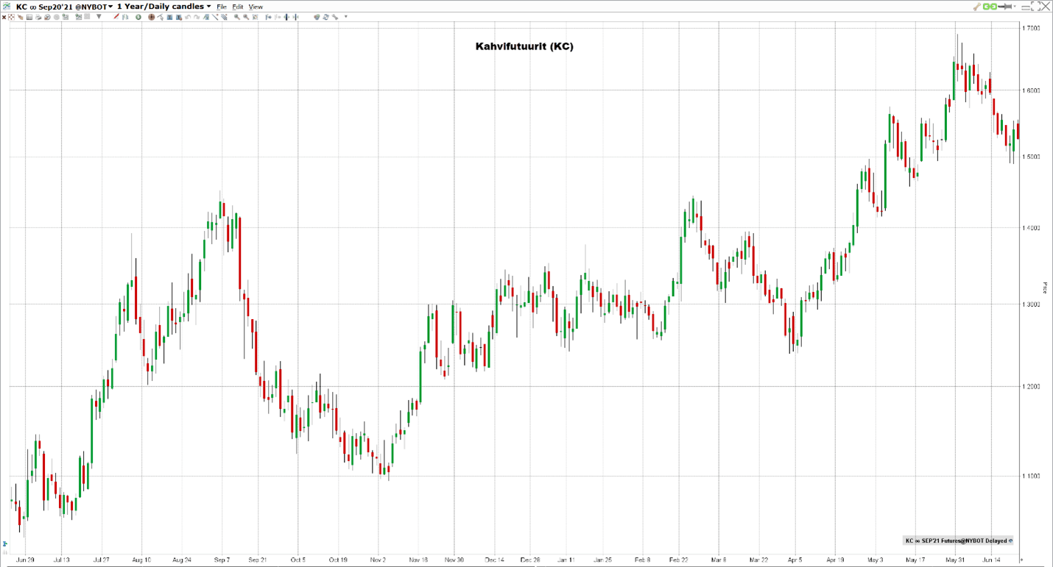Select the dotted crosshair box tool
This screenshot has width=1053, height=567.
pos(11,17)
